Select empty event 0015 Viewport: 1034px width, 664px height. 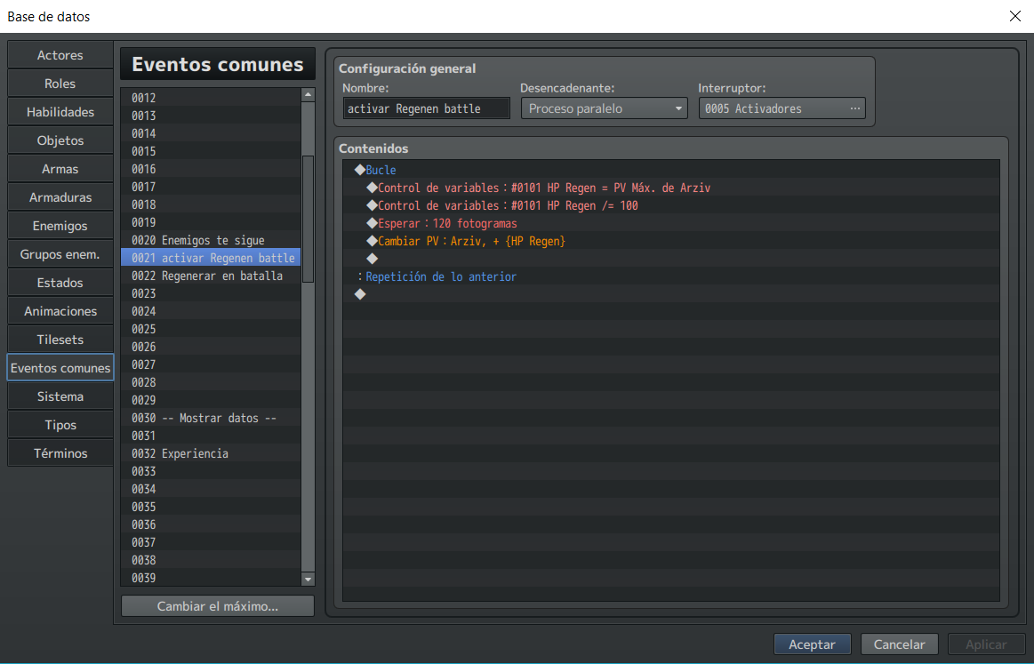211,151
